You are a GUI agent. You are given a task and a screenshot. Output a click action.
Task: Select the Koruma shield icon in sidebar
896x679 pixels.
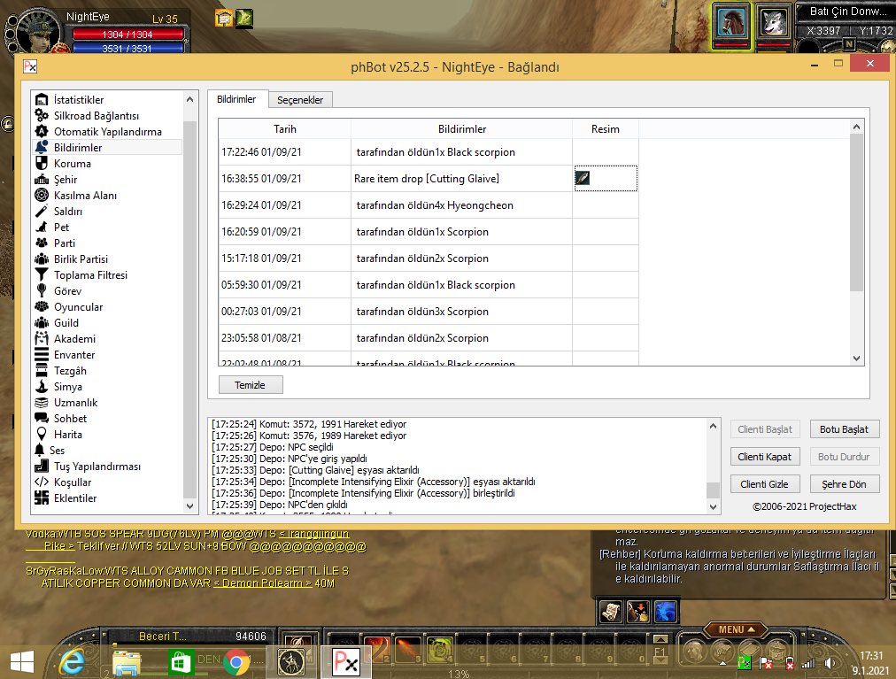click(x=42, y=164)
